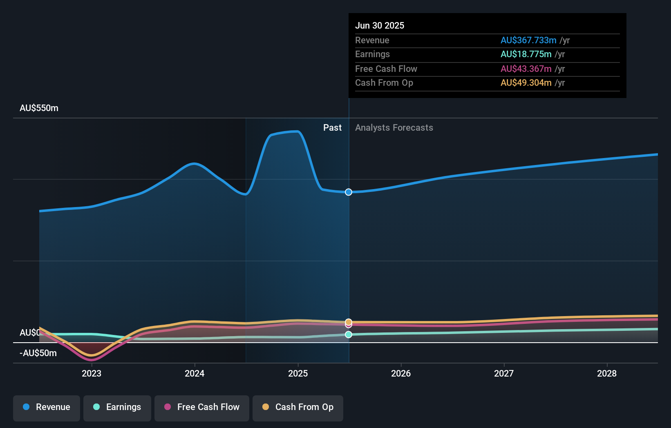
Task: Switch to the Analysts Forecasts view
Action: pyautogui.click(x=394, y=127)
